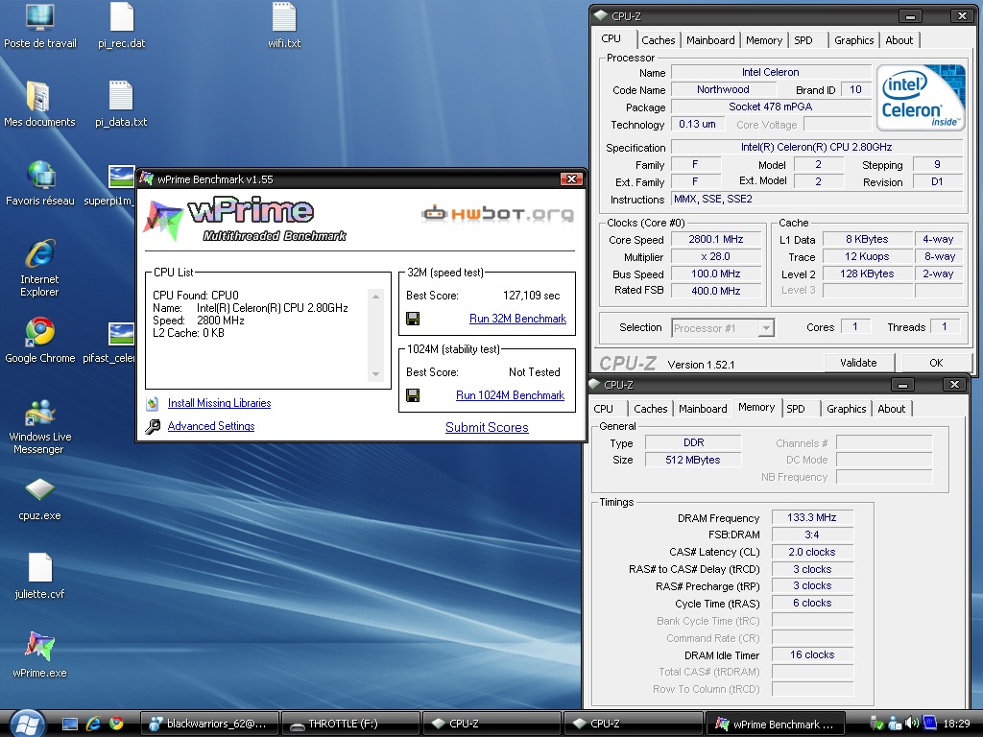Click CPU List scroll down arrow
Image resolution: width=983 pixels, height=737 pixels.
(x=375, y=374)
